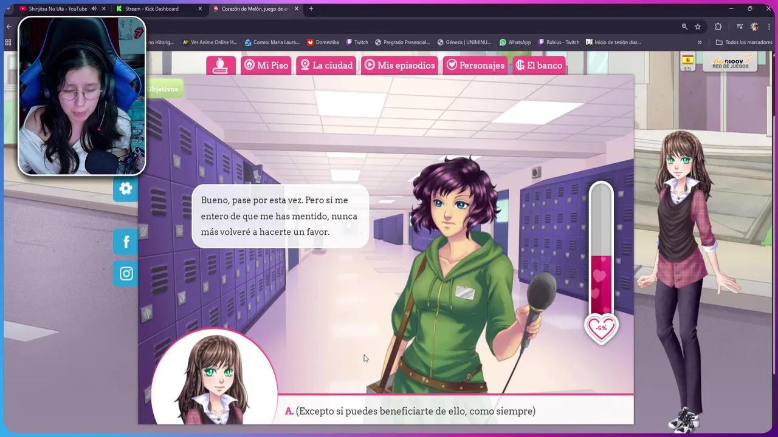Screen dimensions: 778x437
Task: Open the Mi Piso menu
Action: (x=266, y=66)
